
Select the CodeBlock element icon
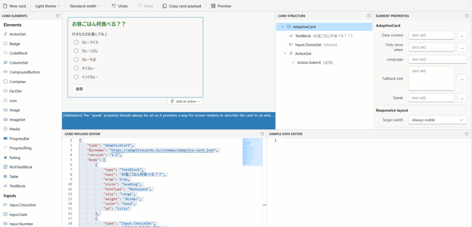pos(6,53)
